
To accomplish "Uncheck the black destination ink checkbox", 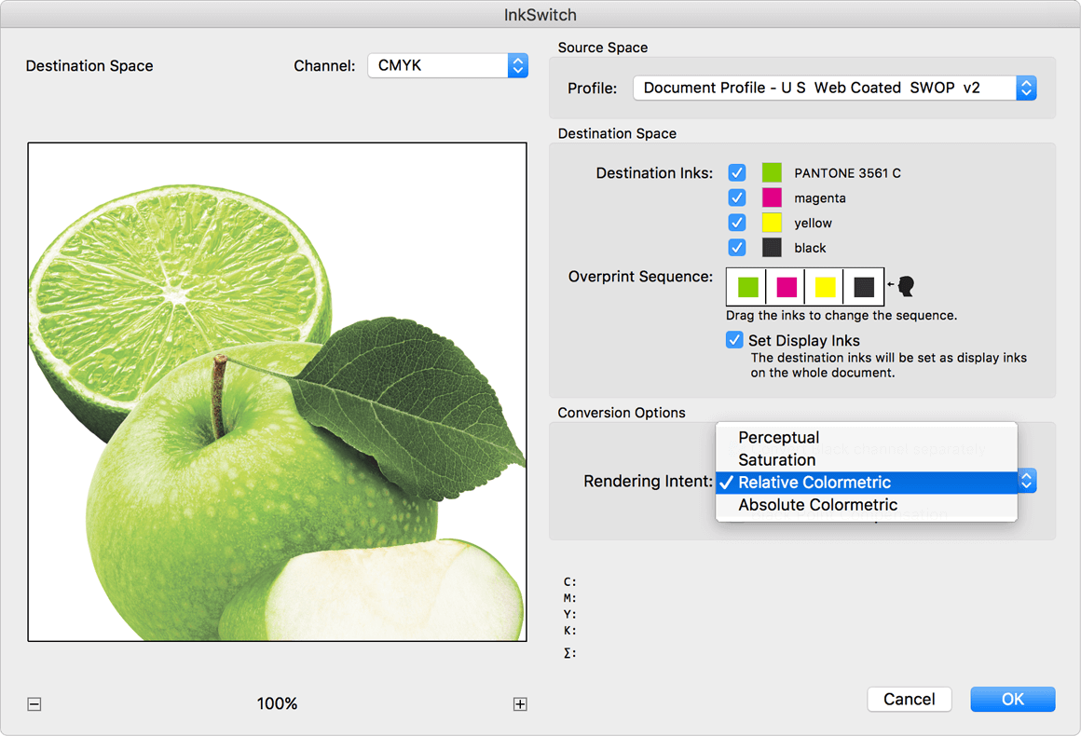I will pos(737,248).
